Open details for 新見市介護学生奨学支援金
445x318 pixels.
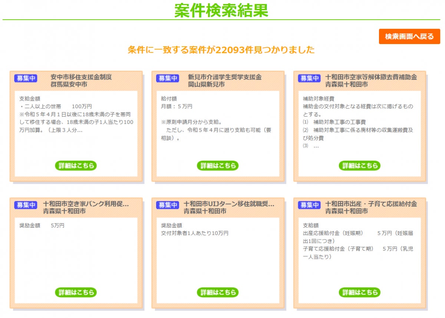pos(218,165)
